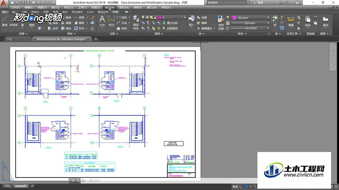The height and width of the screenshot is (190, 339).
Task: Expand the Modify (修改) panel
Action: (71, 34)
